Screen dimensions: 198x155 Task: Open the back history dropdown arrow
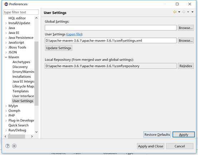click(179, 12)
